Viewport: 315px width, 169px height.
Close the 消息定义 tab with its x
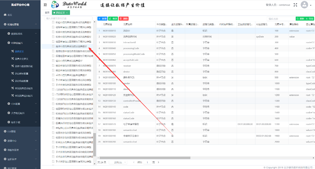[x=67, y=13]
